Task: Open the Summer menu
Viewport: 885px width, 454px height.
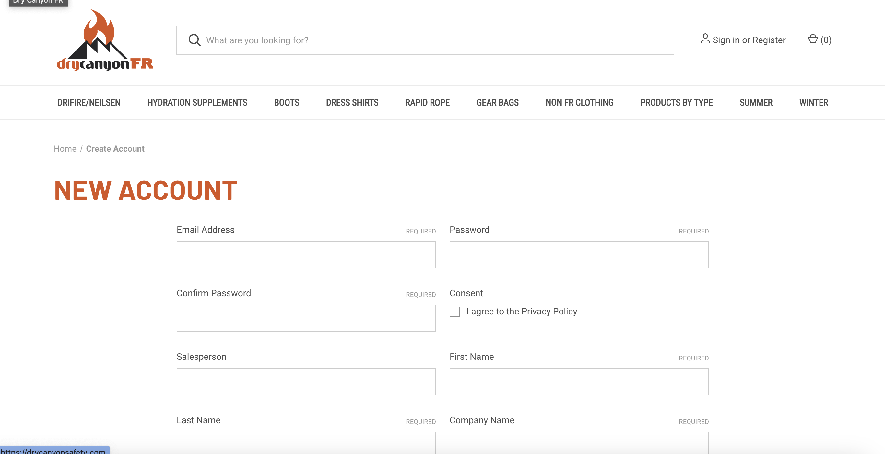Action: click(756, 103)
